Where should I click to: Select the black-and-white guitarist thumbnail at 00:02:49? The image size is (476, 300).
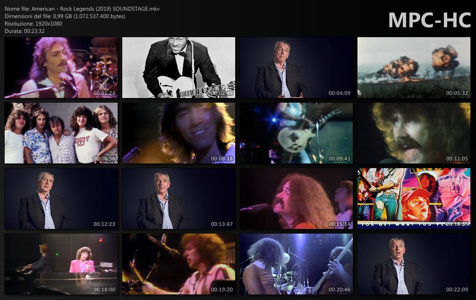[x=178, y=68]
